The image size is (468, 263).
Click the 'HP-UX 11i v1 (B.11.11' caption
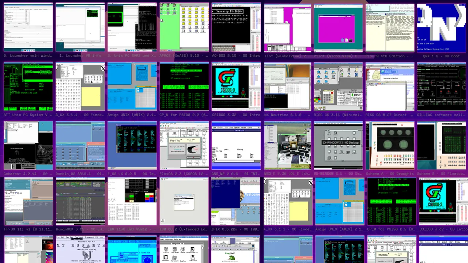coord(28,229)
